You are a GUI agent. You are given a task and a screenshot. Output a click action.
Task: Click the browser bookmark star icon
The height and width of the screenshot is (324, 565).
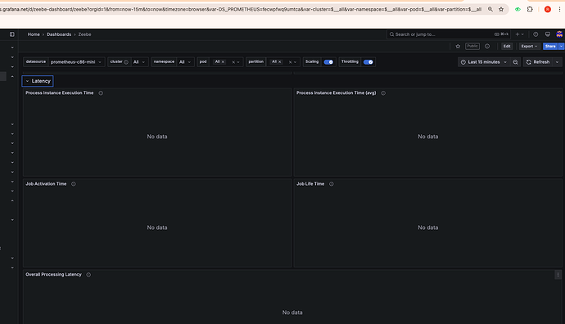click(x=501, y=9)
